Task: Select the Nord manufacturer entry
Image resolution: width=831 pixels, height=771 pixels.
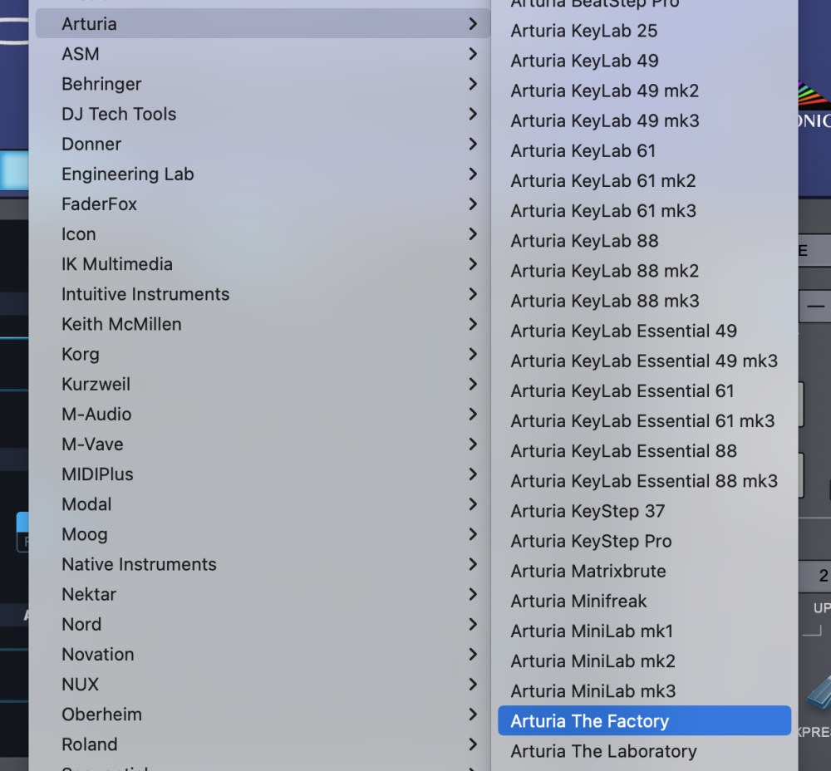Action: (263, 624)
